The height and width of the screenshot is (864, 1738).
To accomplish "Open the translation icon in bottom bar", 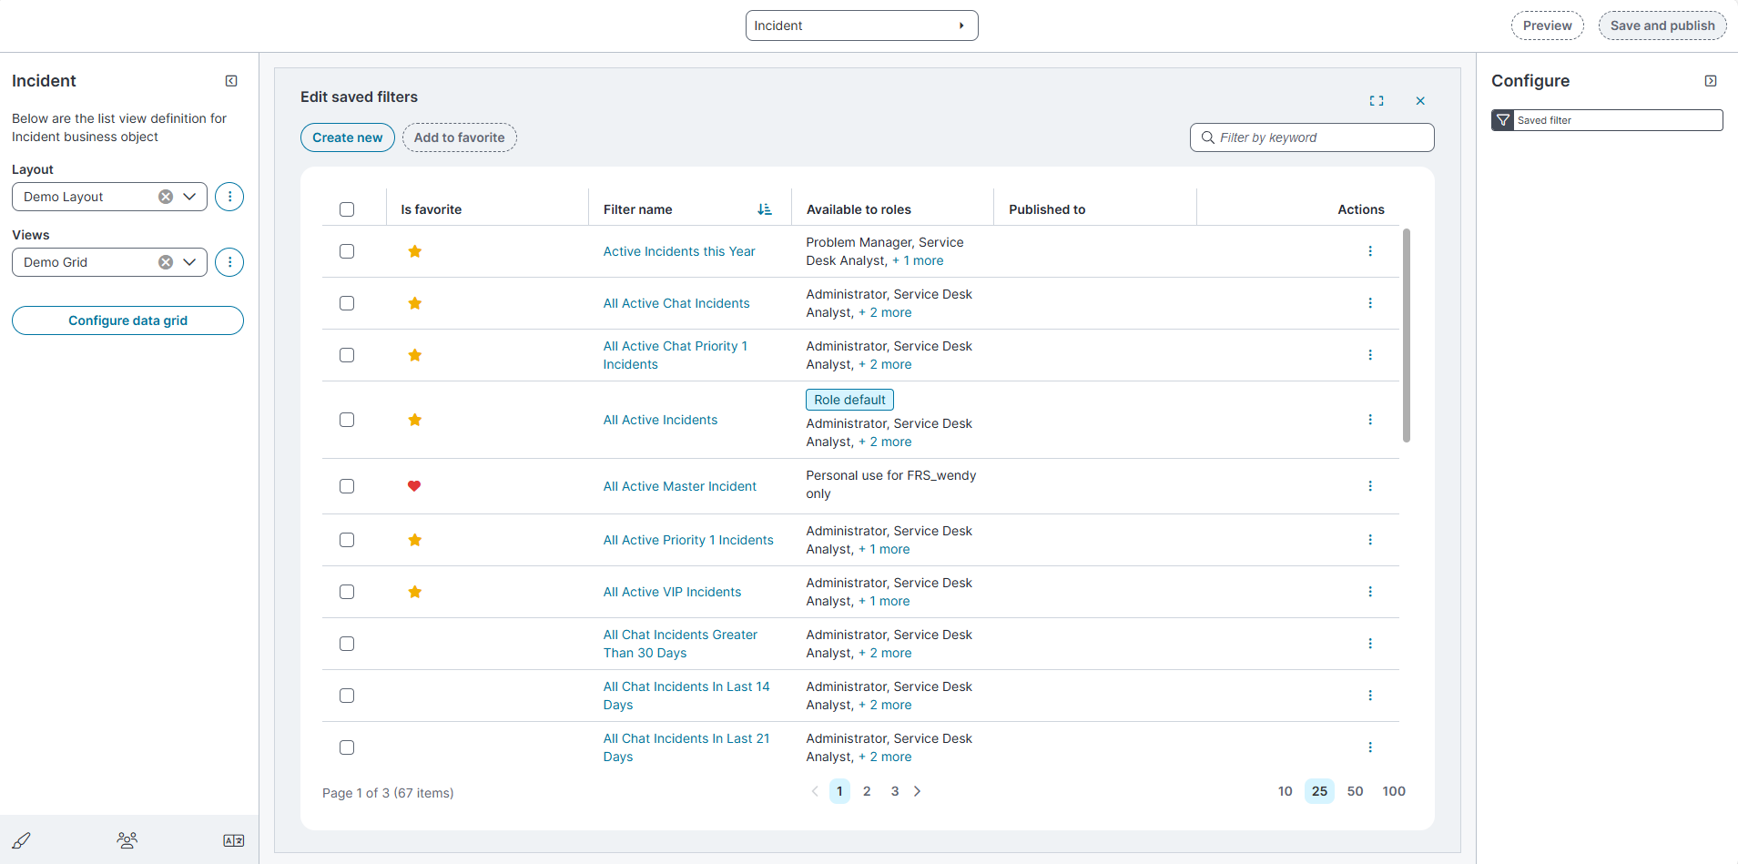I will (x=233, y=840).
